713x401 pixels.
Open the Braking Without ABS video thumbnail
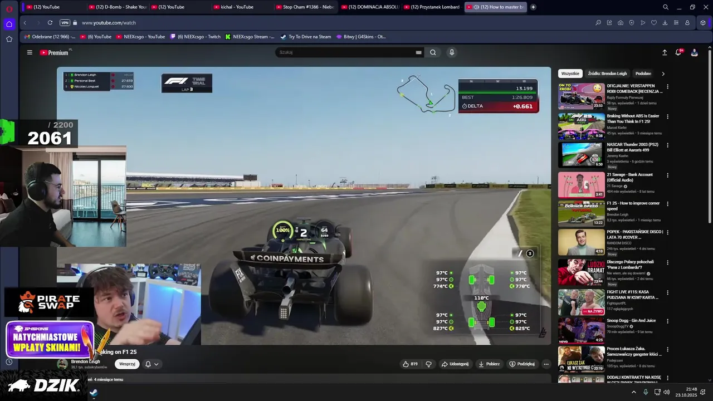(582, 126)
